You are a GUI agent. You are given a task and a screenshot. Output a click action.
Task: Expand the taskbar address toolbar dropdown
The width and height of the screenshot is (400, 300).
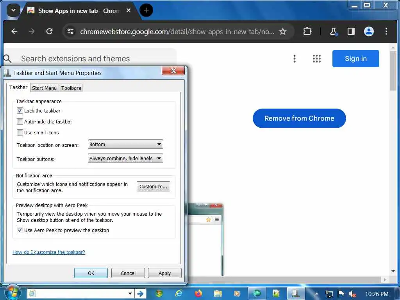[x=130, y=294]
